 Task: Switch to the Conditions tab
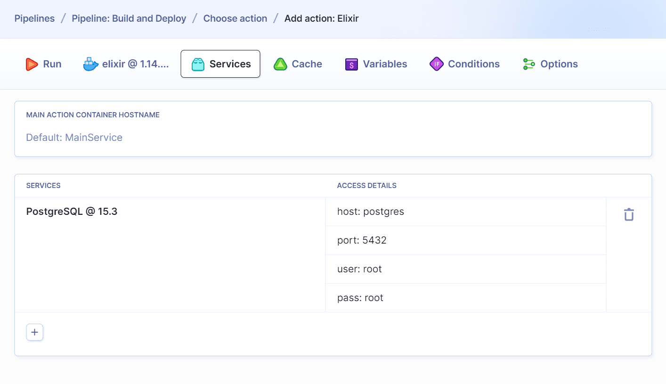464,64
